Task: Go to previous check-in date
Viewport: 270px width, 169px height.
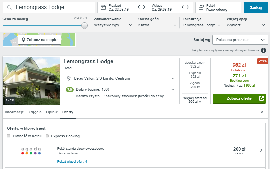Action: tap(139, 7)
